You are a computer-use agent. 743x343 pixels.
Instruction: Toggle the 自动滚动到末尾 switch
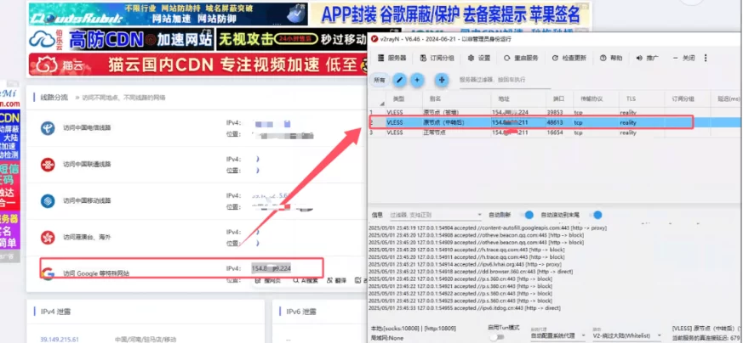(596, 215)
